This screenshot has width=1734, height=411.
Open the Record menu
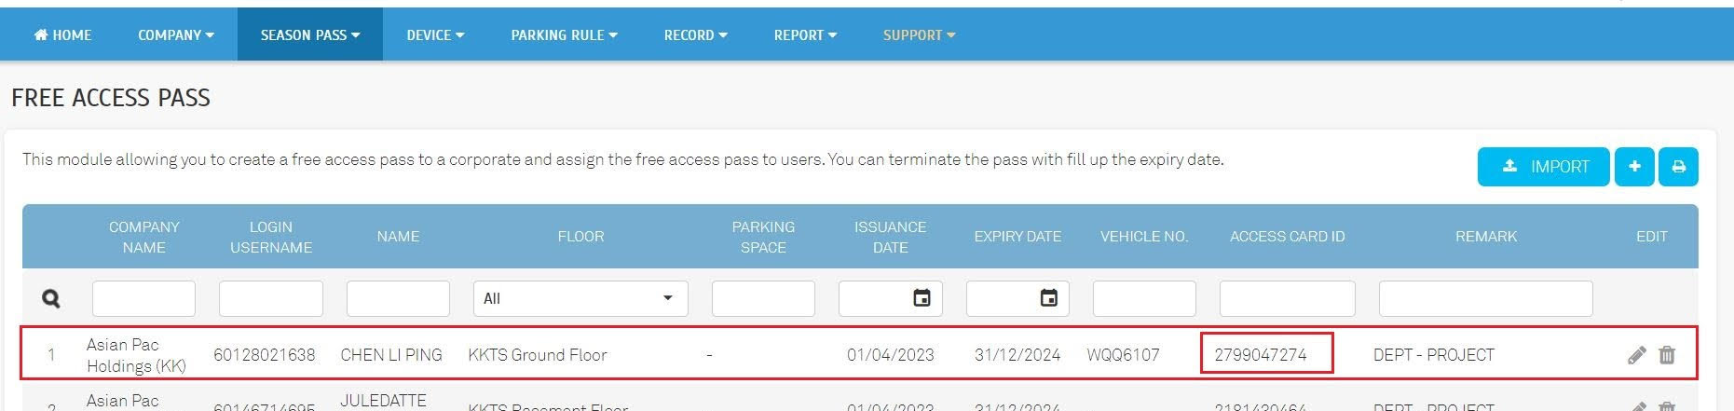click(x=695, y=35)
